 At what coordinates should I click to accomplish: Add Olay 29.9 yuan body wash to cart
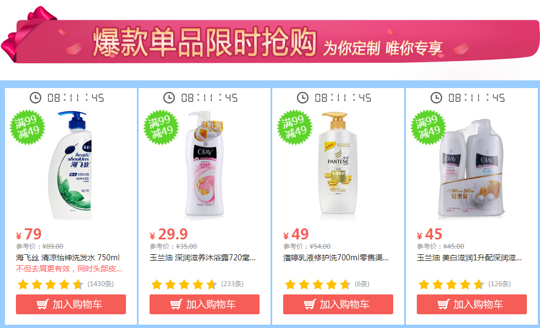point(205,304)
